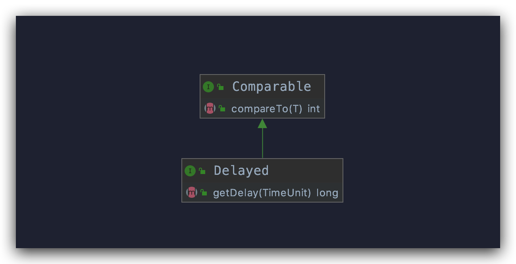
Task: Click the public lock icon beside Delayed
Action: [202, 171]
